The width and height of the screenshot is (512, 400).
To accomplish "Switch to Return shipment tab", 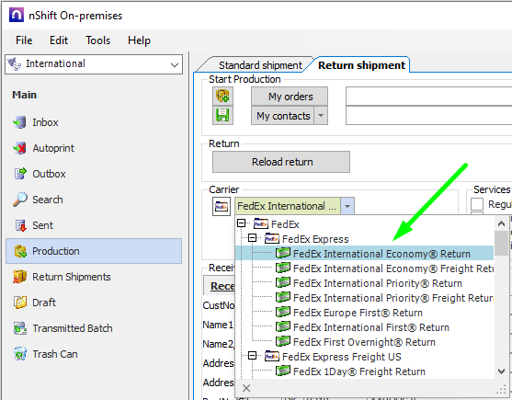I will 361,65.
